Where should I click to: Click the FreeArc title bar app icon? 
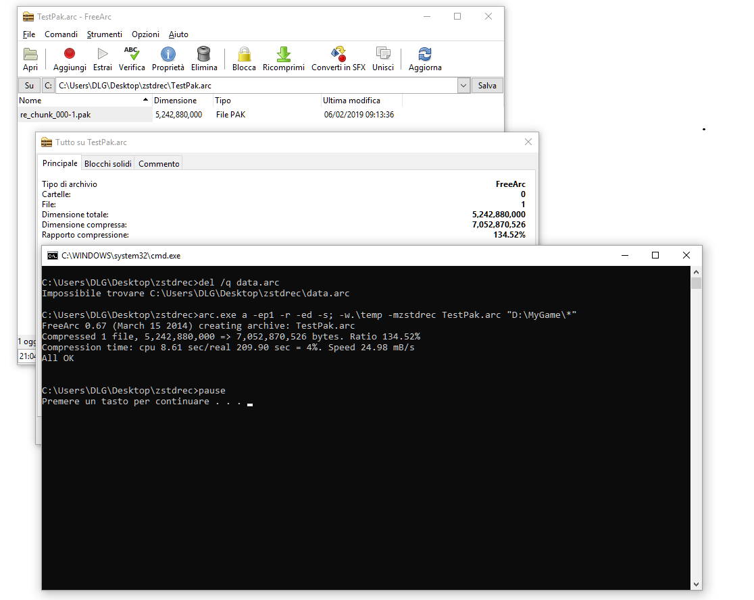click(28, 17)
